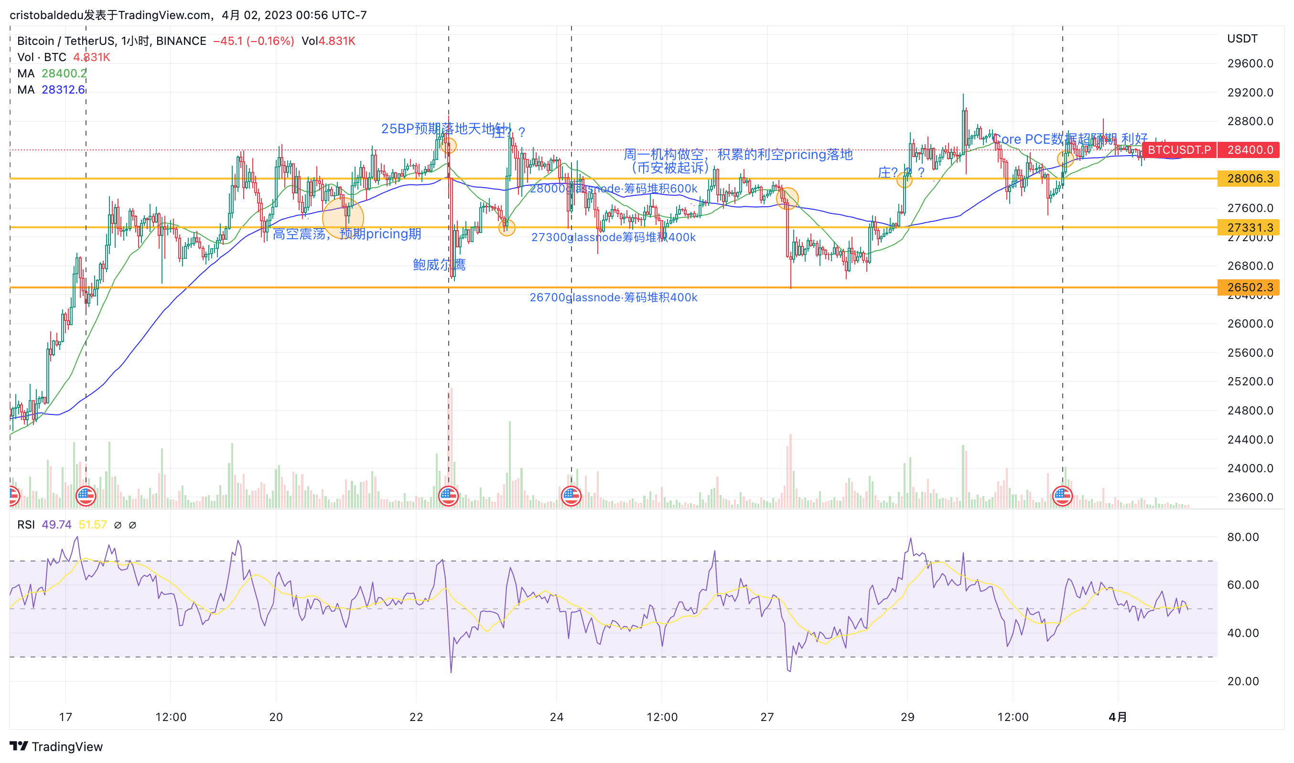Click the blue MA 28312.6 indicator label
The image size is (1294, 763).
click(51, 89)
